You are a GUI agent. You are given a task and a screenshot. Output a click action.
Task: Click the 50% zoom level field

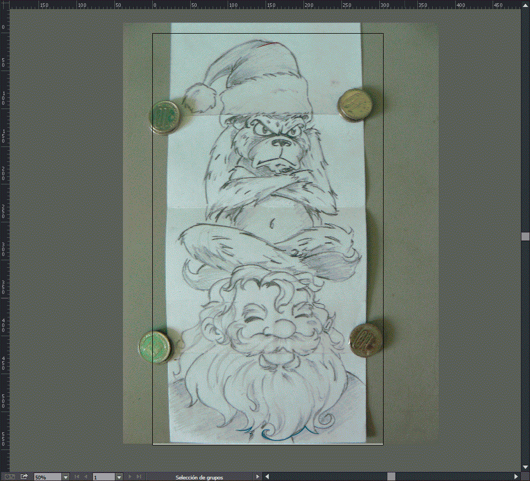(x=48, y=477)
